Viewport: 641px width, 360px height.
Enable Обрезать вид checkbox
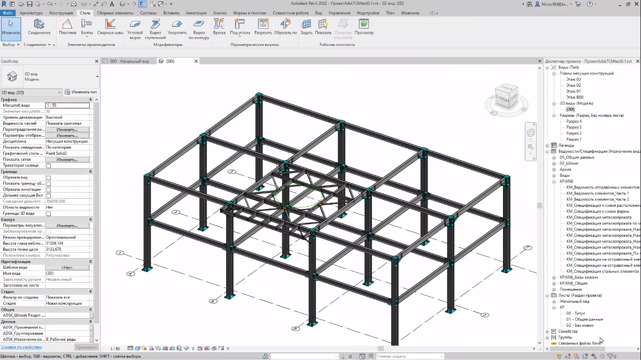48,178
